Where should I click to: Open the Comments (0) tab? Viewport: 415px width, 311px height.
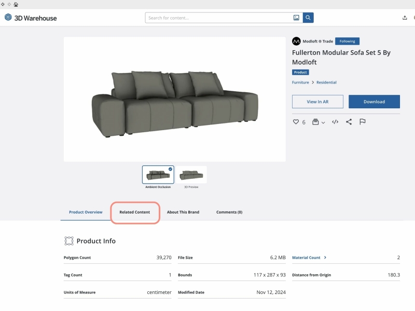pyautogui.click(x=229, y=212)
